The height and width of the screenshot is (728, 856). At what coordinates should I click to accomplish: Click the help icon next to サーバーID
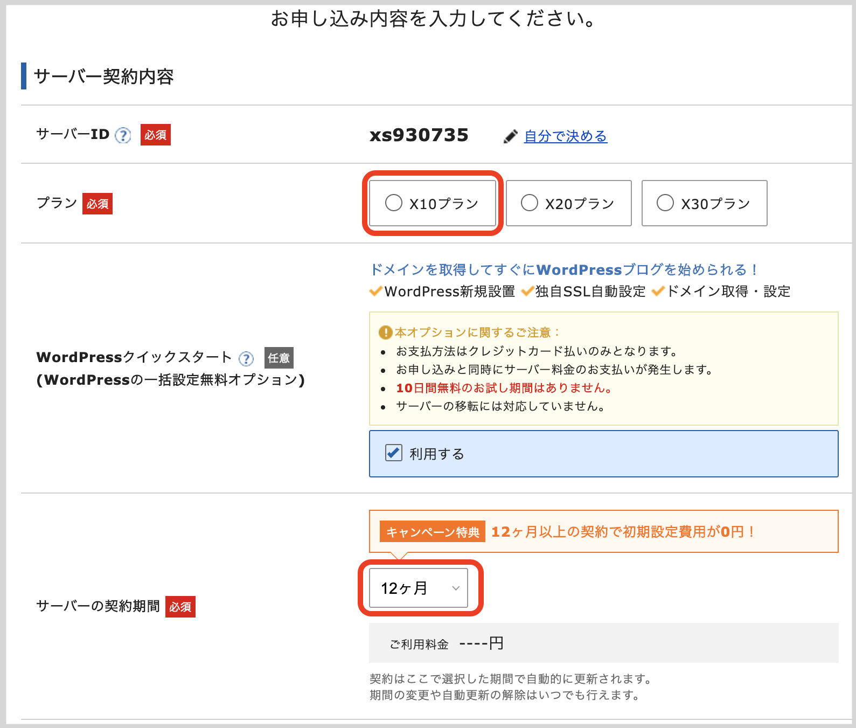tap(123, 135)
